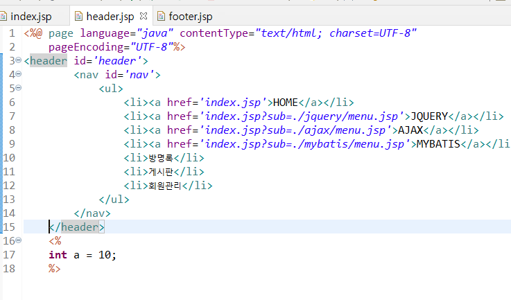Click the contentType attribute on line 1
This screenshot has width=511, height=300.
tap(214, 33)
